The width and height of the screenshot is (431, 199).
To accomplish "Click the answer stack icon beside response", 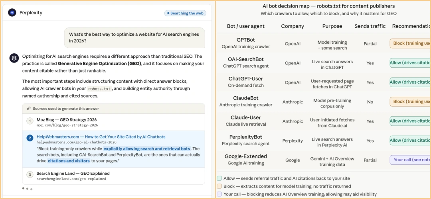I will (x=14, y=58).
